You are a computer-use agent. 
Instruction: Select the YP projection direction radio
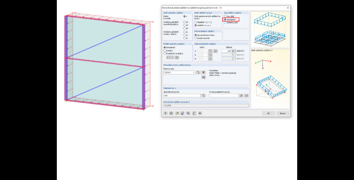[184, 25]
